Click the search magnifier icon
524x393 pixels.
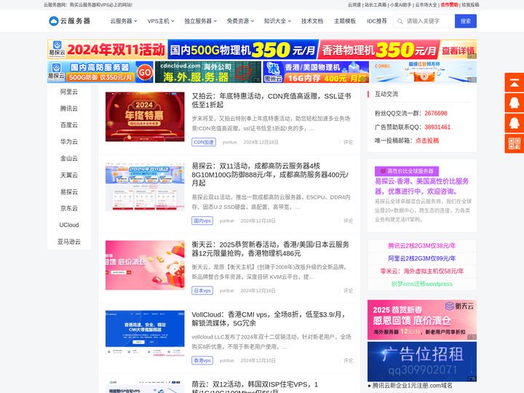click(x=400, y=21)
